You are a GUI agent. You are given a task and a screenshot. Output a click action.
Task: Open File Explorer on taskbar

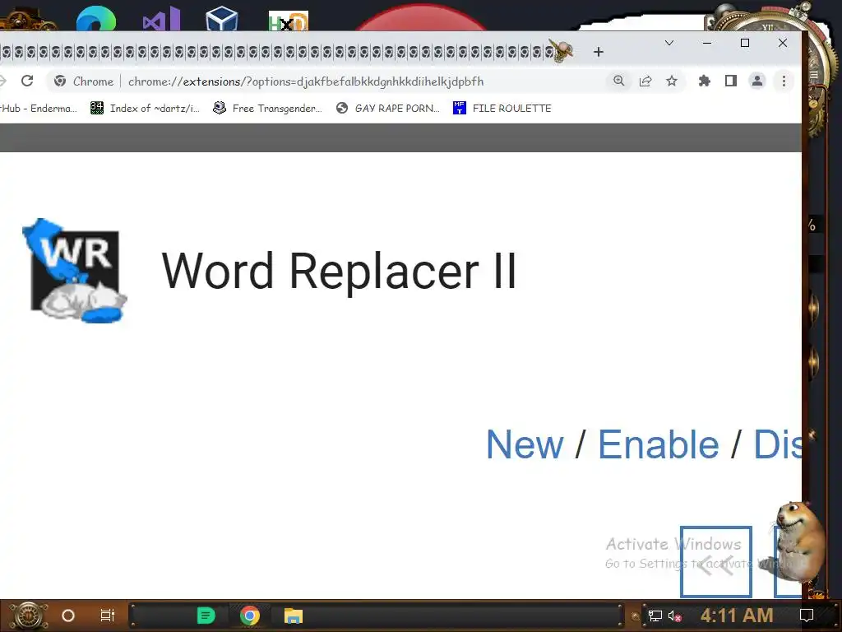(x=294, y=616)
